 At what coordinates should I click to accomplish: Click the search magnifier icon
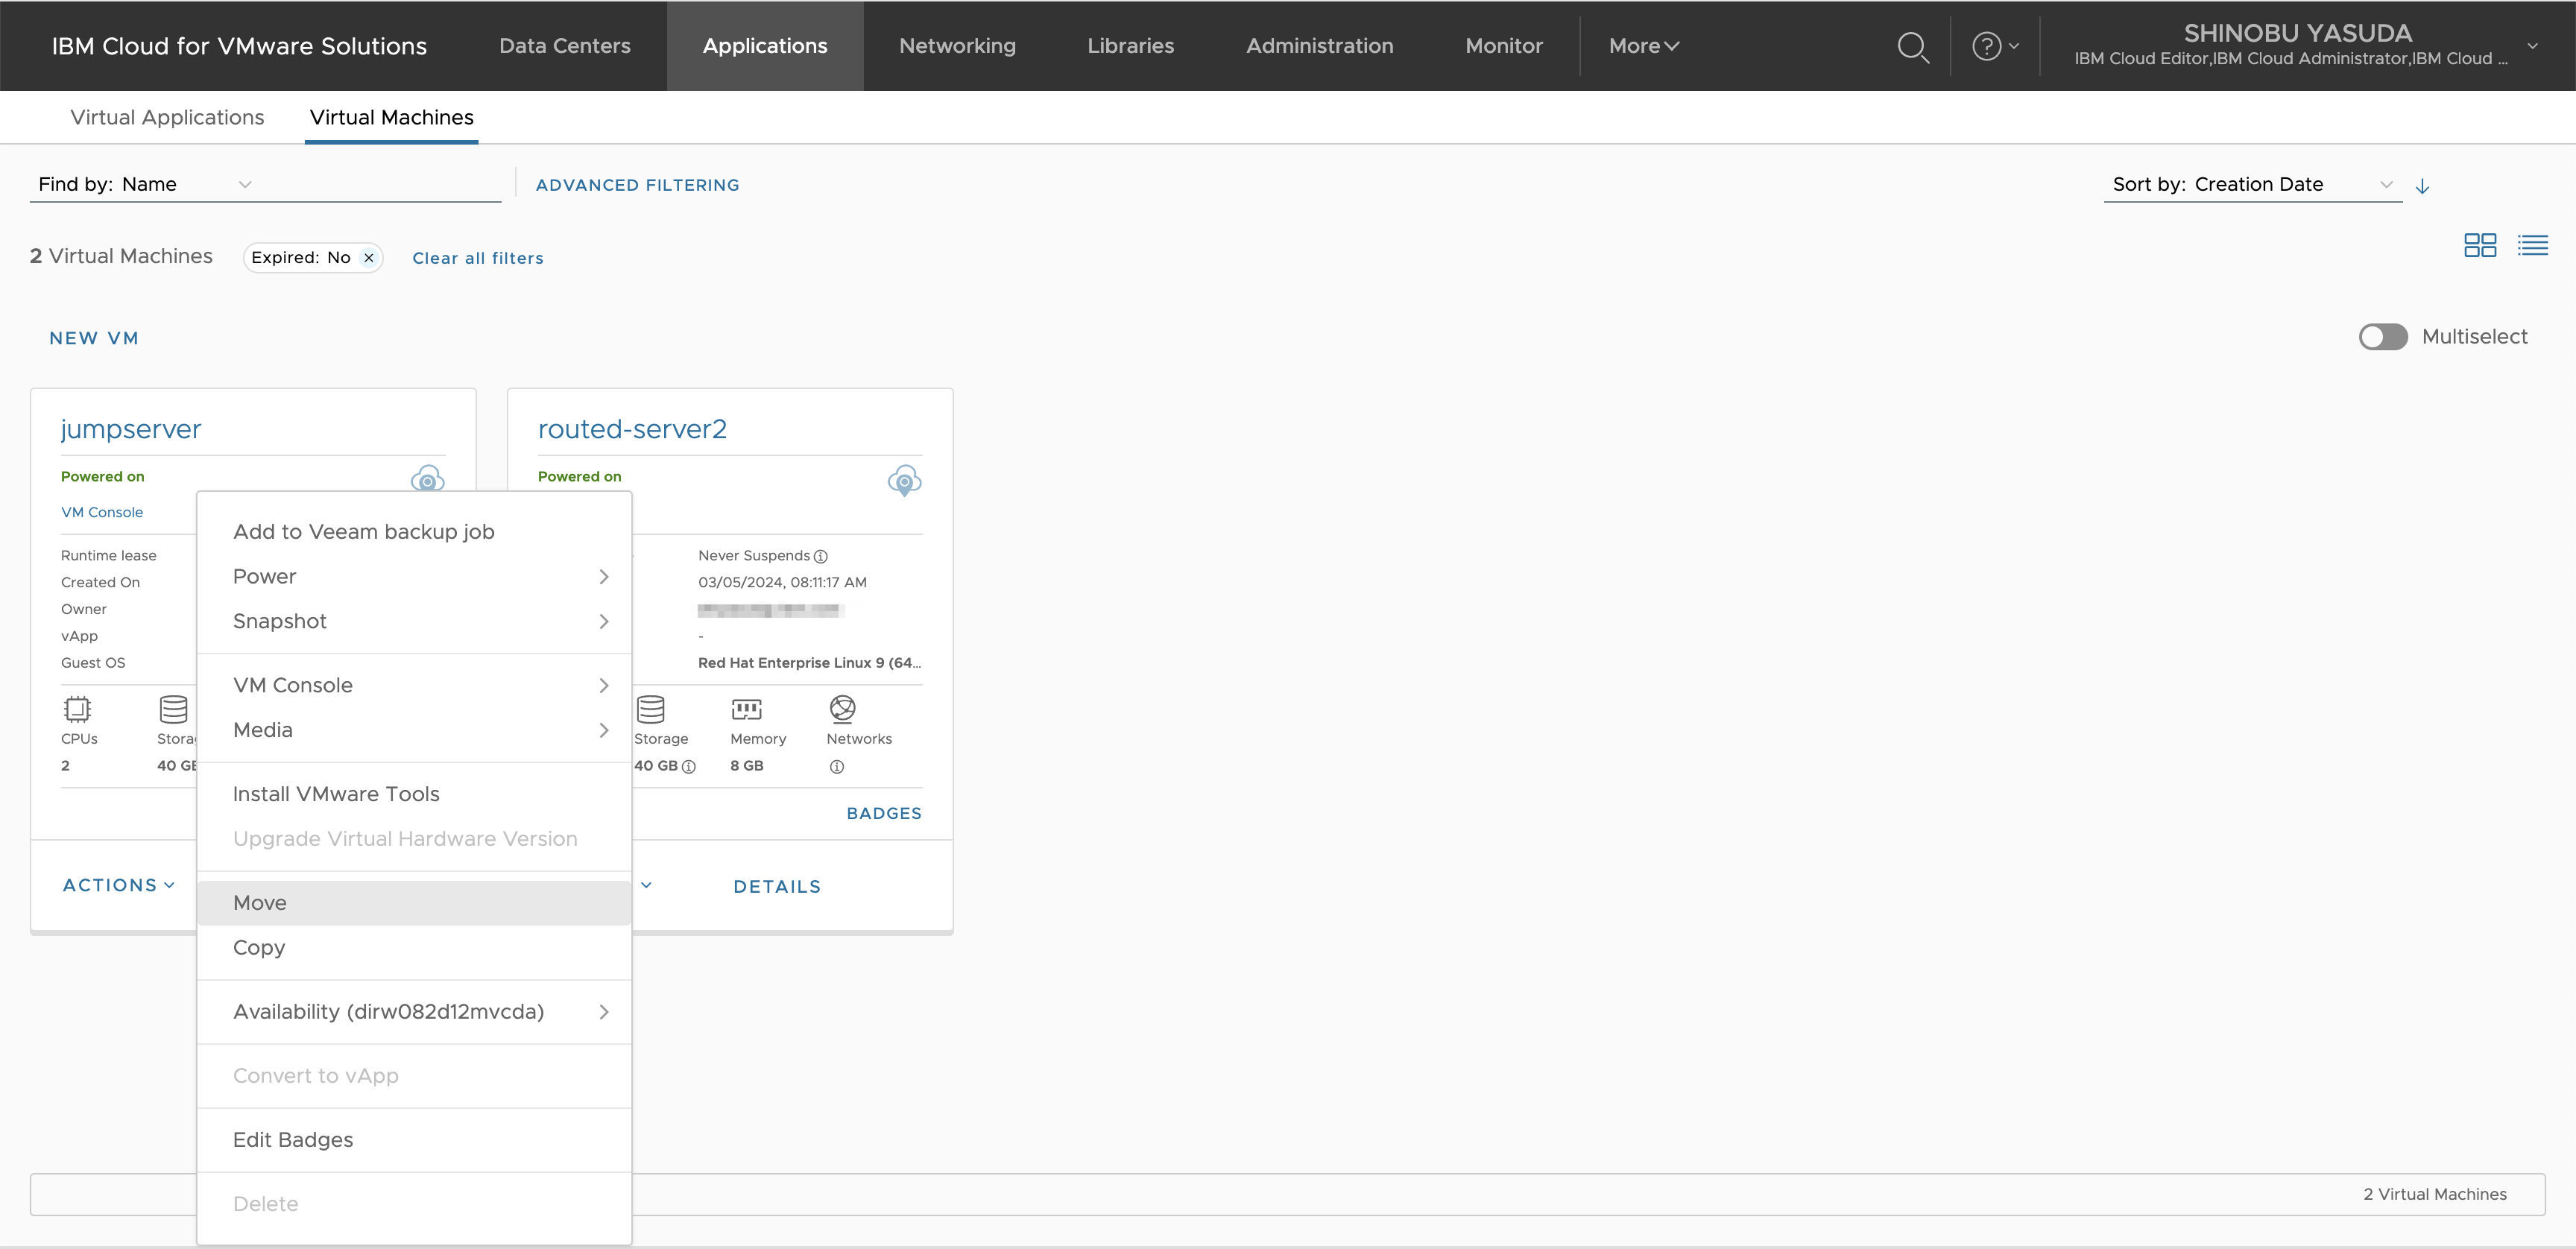click(x=1912, y=47)
